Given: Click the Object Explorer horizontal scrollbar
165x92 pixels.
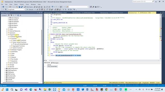Looking at the screenshot, I should pos(21,83).
